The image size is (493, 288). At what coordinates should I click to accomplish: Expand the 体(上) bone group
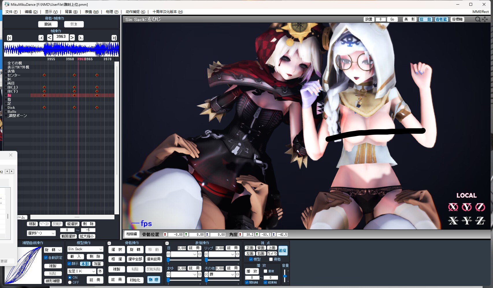pyautogui.click(x=6, y=87)
